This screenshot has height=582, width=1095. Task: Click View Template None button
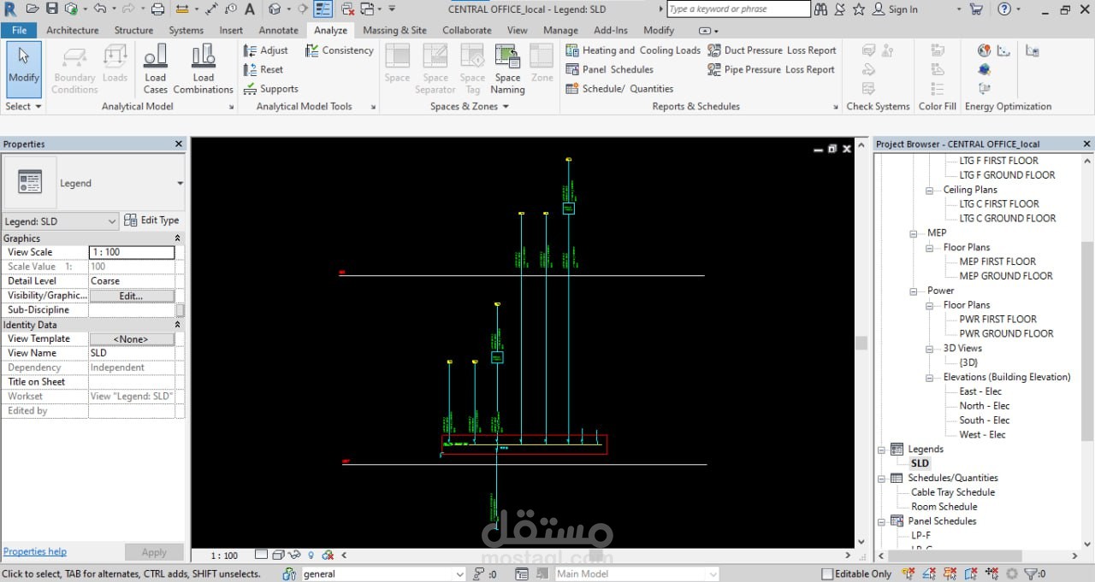(x=132, y=339)
